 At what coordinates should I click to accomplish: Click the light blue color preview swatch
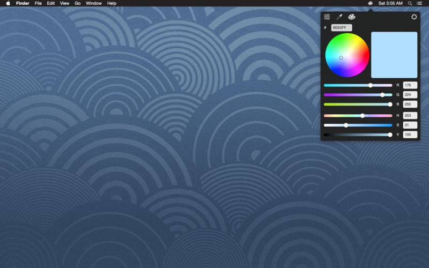(x=394, y=55)
